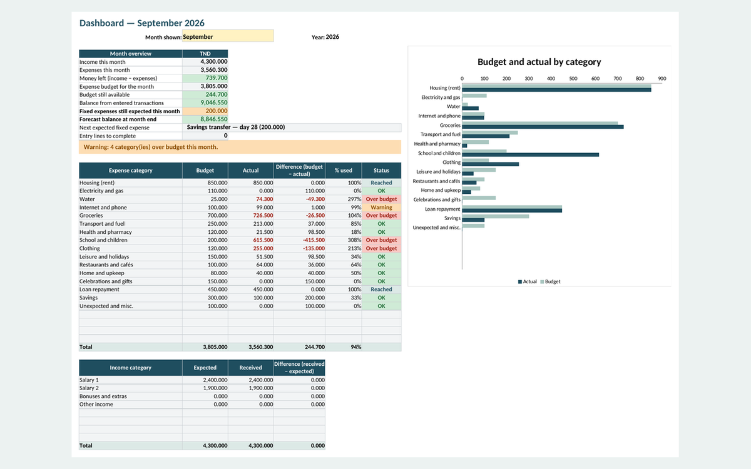Image resolution: width=751 pixels, height=469 pixels.
Task: Click the TND column header
Action: (x=205, y=54)
